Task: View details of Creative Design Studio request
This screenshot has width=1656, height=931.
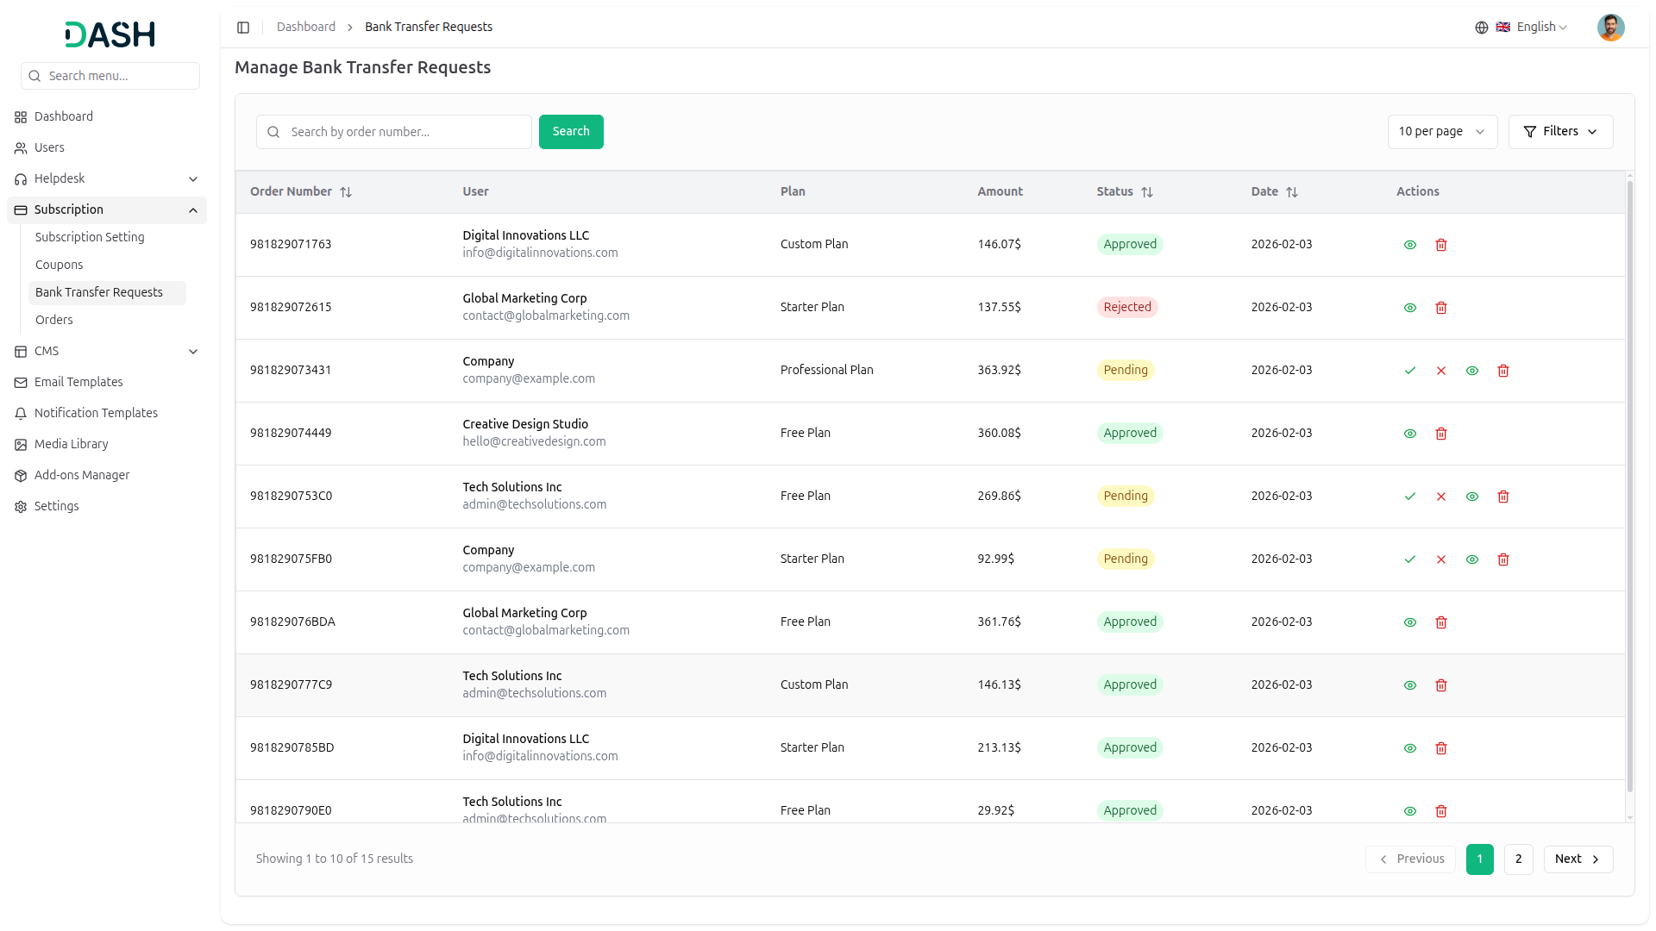Action: pyautogui.click(x=1409, y=434)
